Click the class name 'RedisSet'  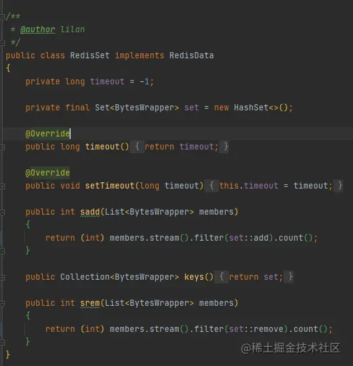tap(90, 56)
